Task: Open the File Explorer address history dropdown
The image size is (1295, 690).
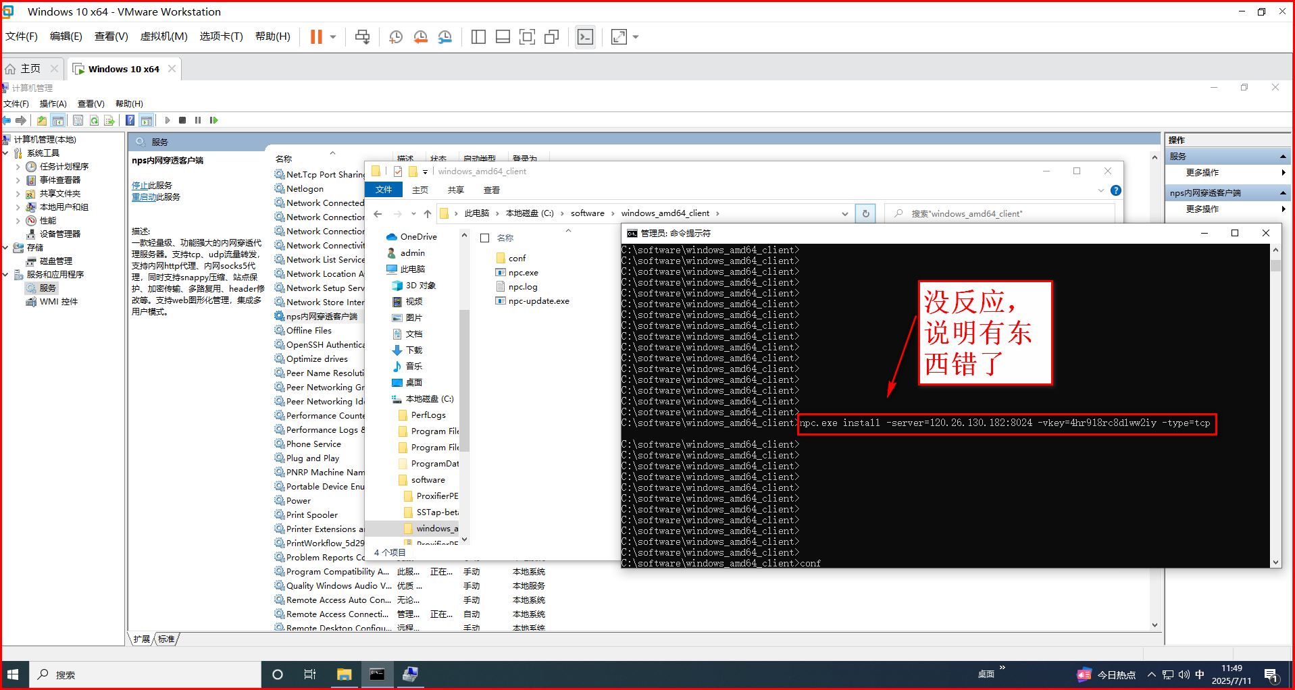Action: pos(844,213)
